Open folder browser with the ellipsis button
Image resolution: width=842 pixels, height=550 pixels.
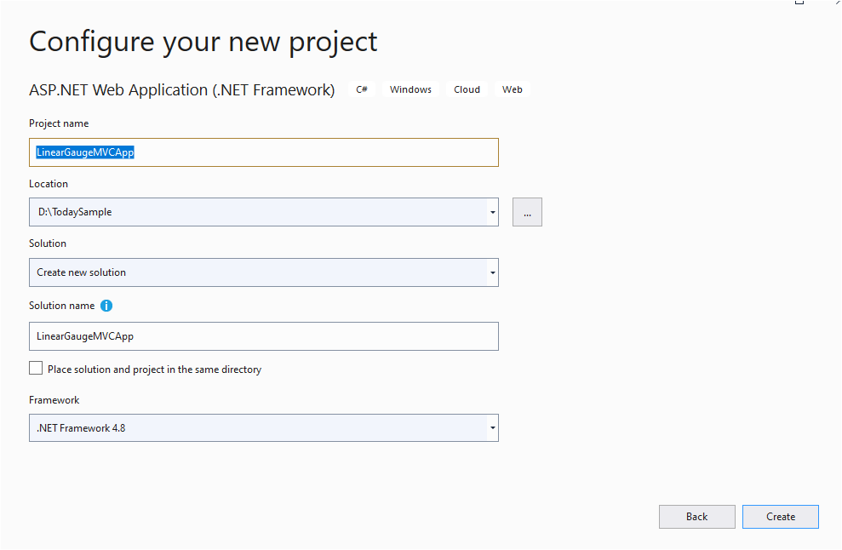[x=527, y=212]
